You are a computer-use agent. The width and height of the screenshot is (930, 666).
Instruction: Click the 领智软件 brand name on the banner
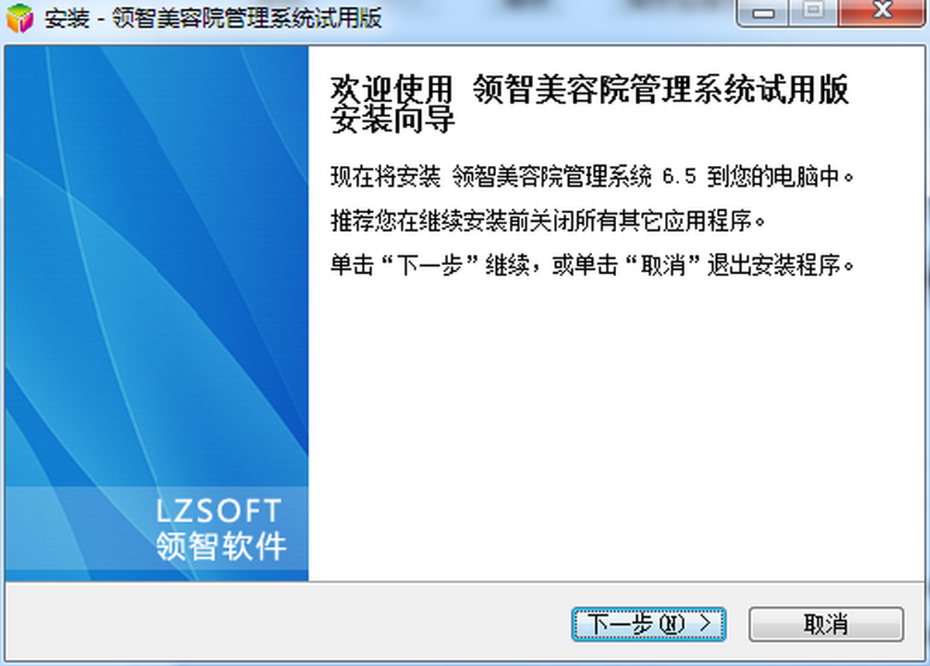click(221, 546)
